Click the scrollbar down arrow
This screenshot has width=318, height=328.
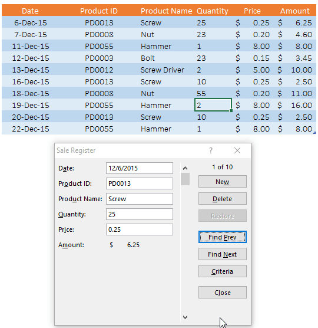(x=185, y=317)
